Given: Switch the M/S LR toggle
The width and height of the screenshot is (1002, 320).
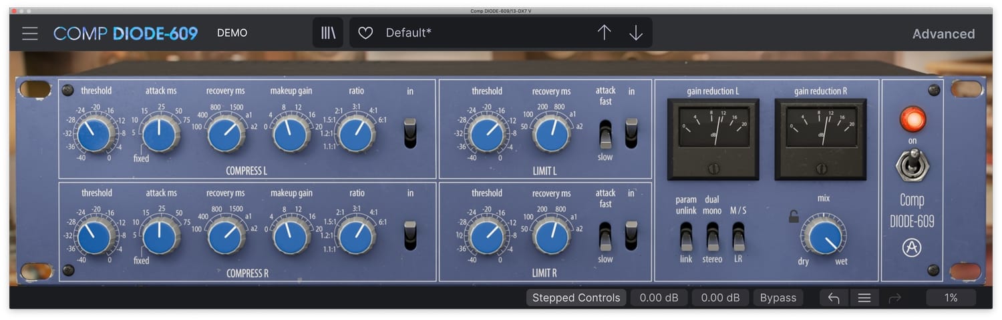Looking at the screenshot, I should coord(738,236).
